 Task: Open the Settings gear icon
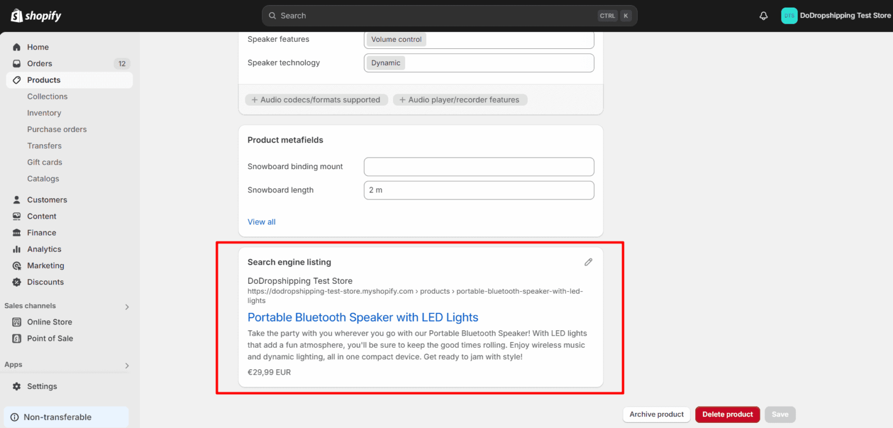17,386
